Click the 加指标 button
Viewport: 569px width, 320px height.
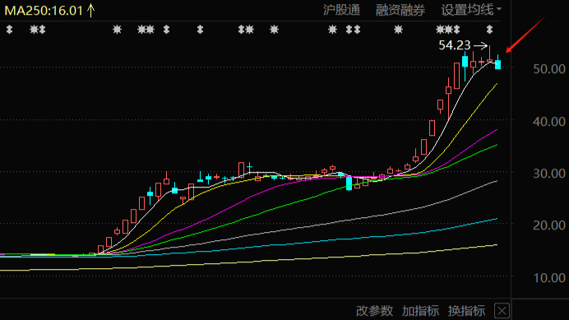[x=420, y=311]
